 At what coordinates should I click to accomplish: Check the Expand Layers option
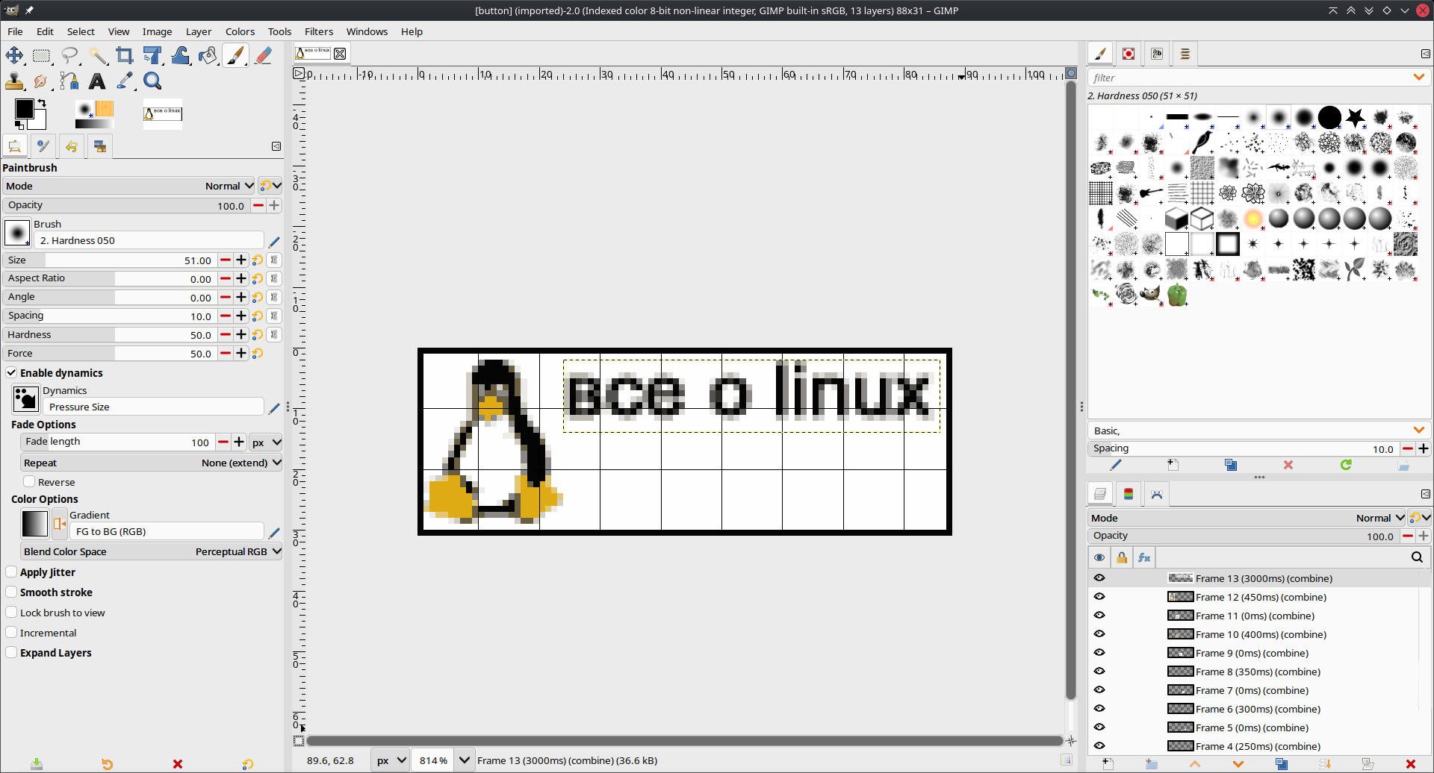[x=11, y=652]
